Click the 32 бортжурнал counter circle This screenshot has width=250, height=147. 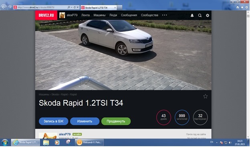click(x=200, y=117)
